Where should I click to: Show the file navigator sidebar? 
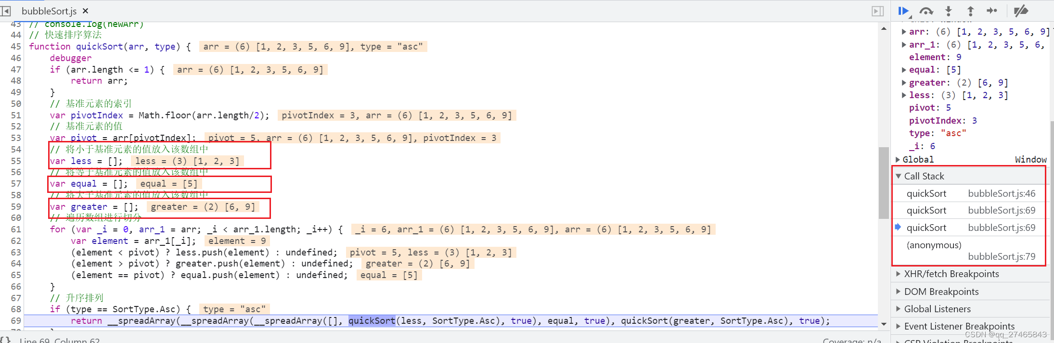6,11
